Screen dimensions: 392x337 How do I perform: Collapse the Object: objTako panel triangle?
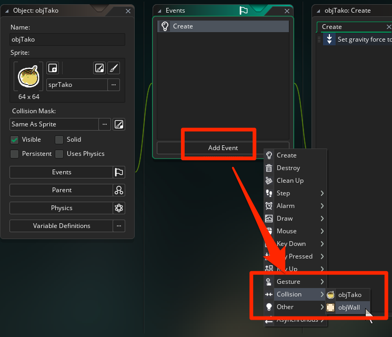coord(7,11)
